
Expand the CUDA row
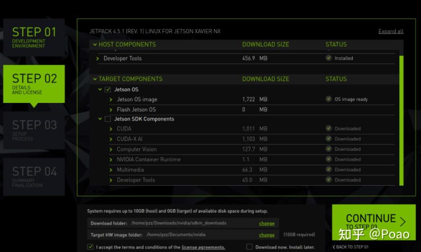(x=111, y=129)
